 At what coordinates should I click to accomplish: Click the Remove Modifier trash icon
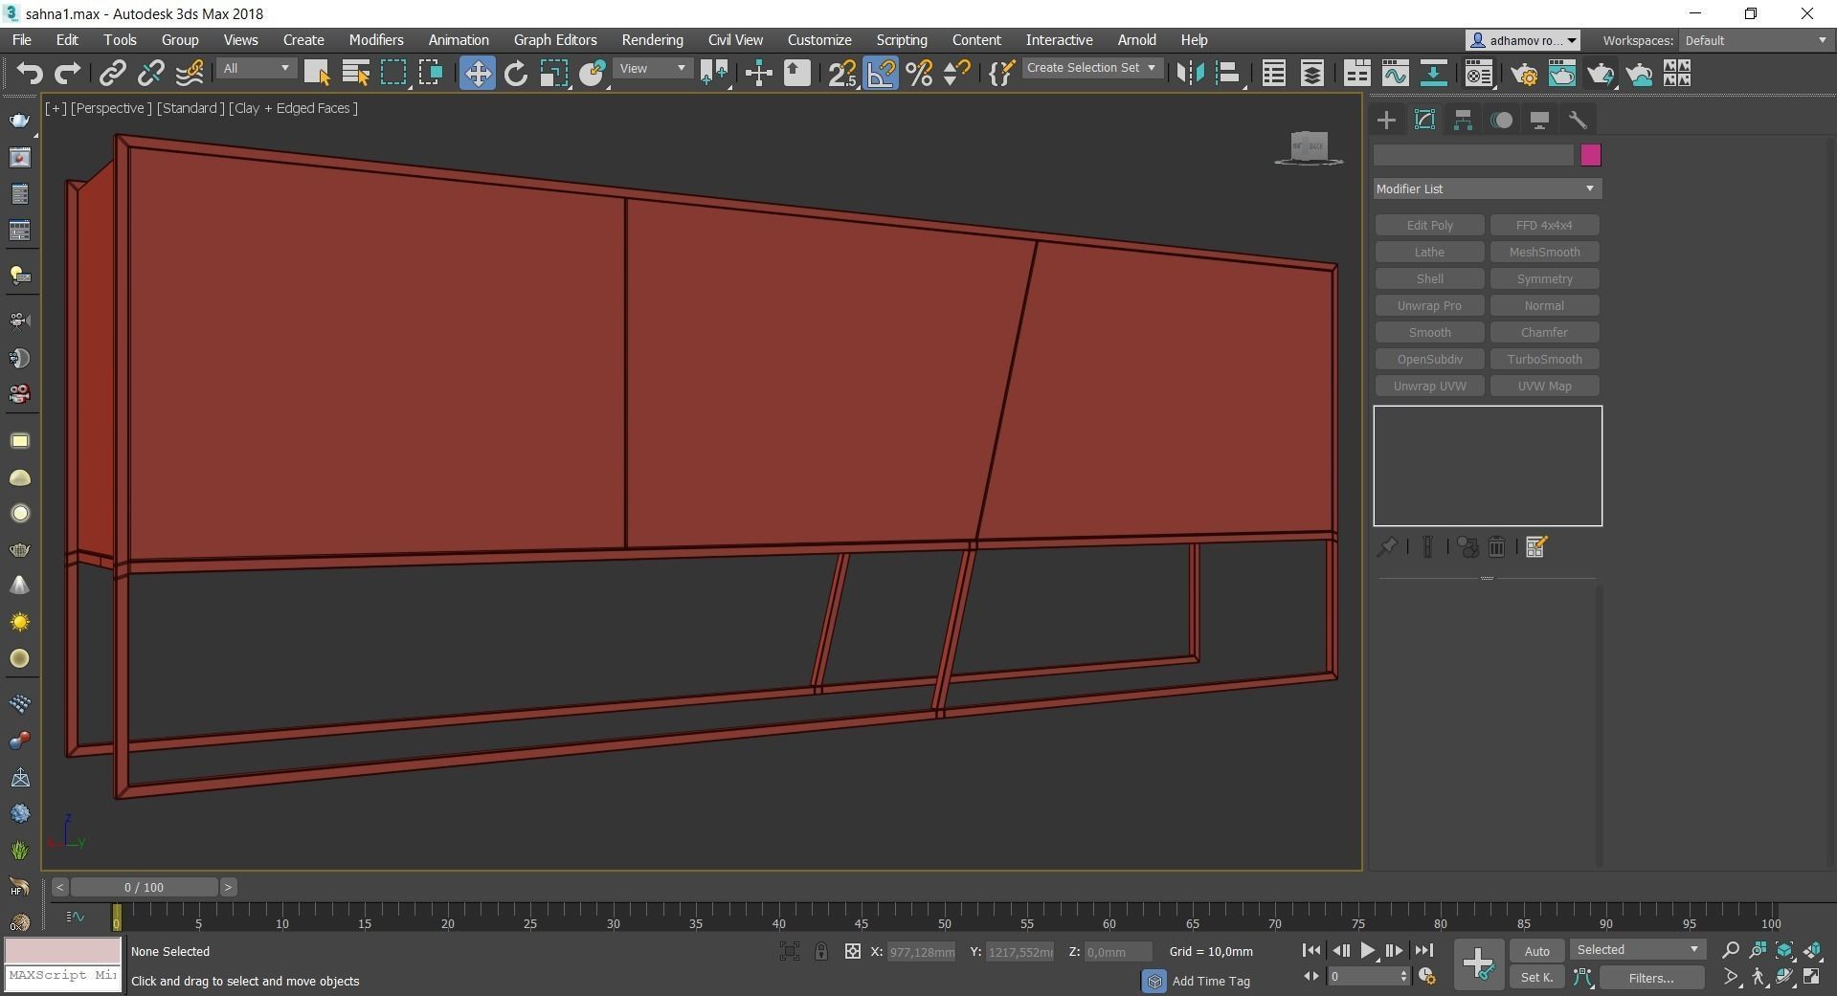coord(1497,546)
